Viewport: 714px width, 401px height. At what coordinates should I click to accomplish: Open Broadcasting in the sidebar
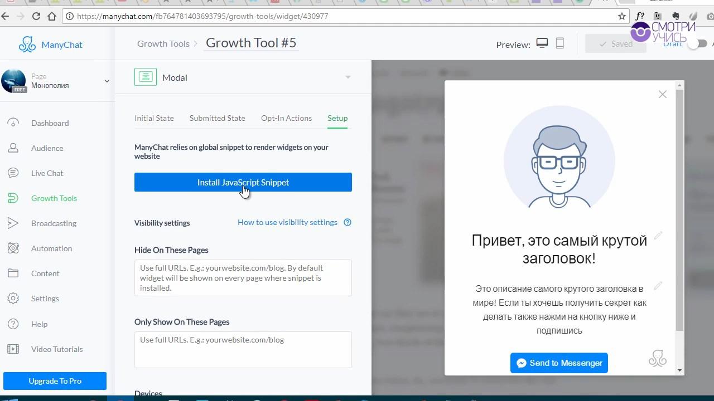coord(54,223)
